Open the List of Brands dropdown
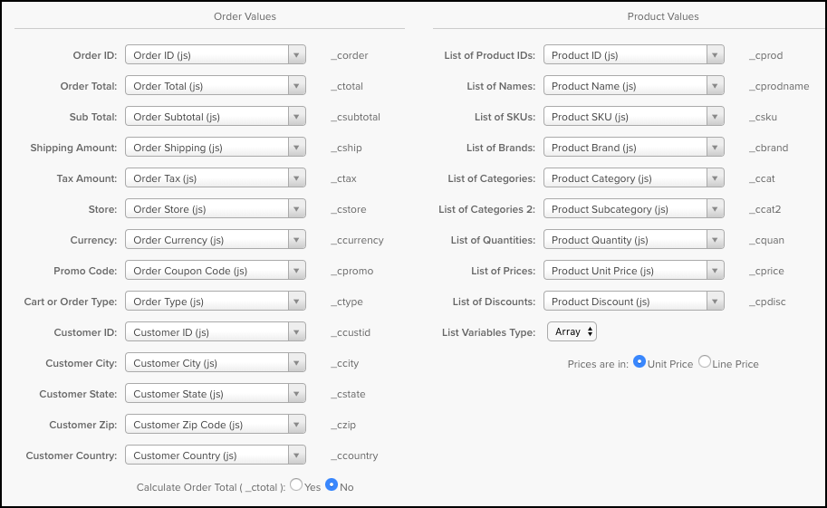 [x=633, y=148]
